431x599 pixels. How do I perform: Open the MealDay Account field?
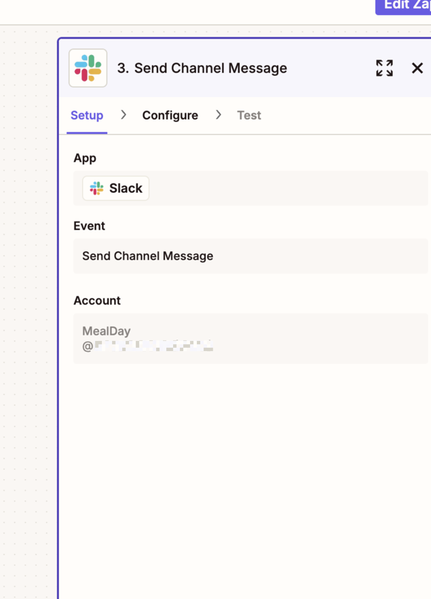pos(251,338)
